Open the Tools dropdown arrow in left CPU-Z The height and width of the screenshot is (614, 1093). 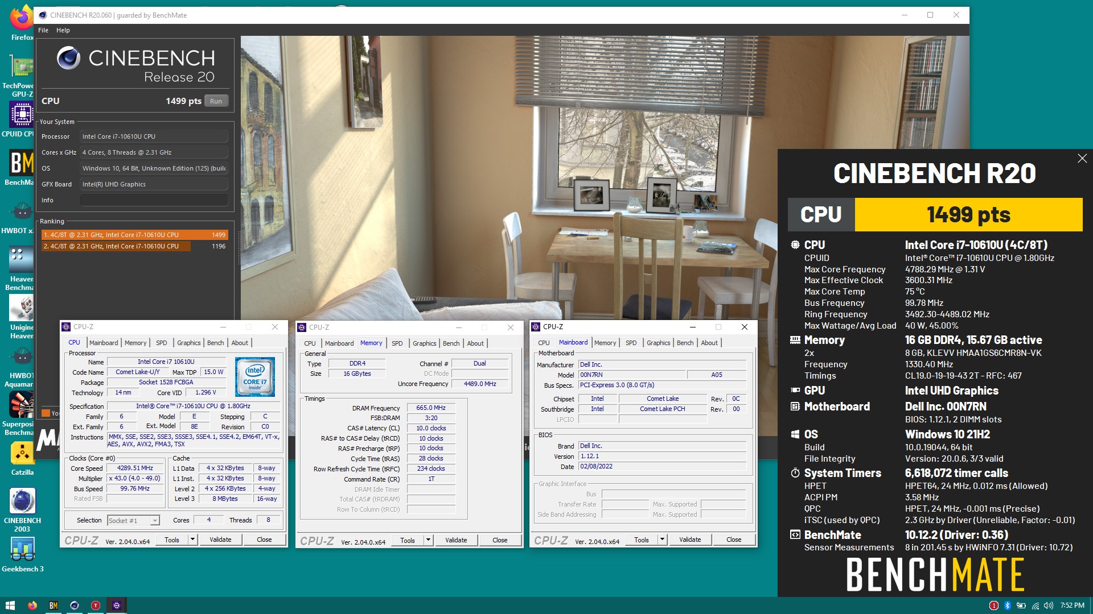(x=192, y=540)
